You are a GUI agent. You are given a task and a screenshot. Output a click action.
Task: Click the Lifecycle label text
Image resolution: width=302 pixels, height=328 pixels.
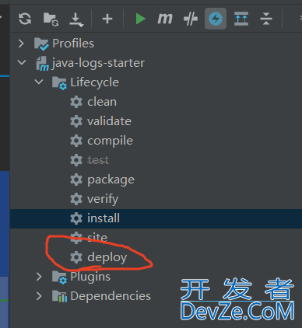[95, 82]
